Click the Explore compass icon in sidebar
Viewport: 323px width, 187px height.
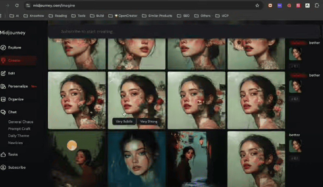[3, 48]
